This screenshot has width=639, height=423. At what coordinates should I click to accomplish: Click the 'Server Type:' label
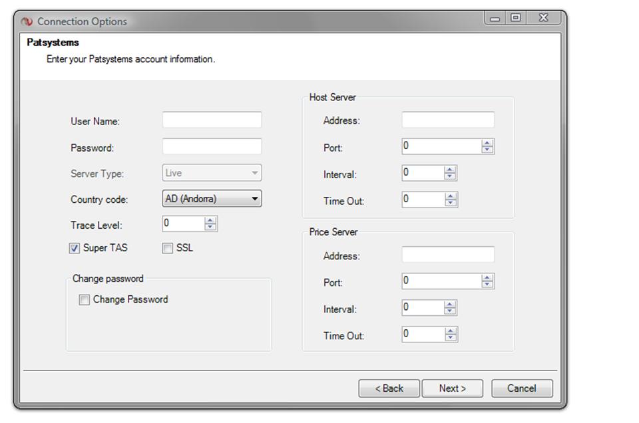coord(97,174)
